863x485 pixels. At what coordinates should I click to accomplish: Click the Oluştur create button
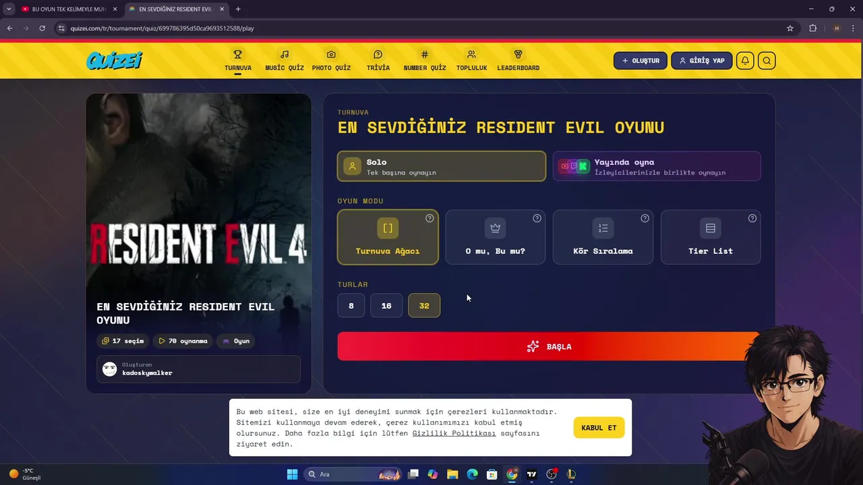[x=641, y=61]
